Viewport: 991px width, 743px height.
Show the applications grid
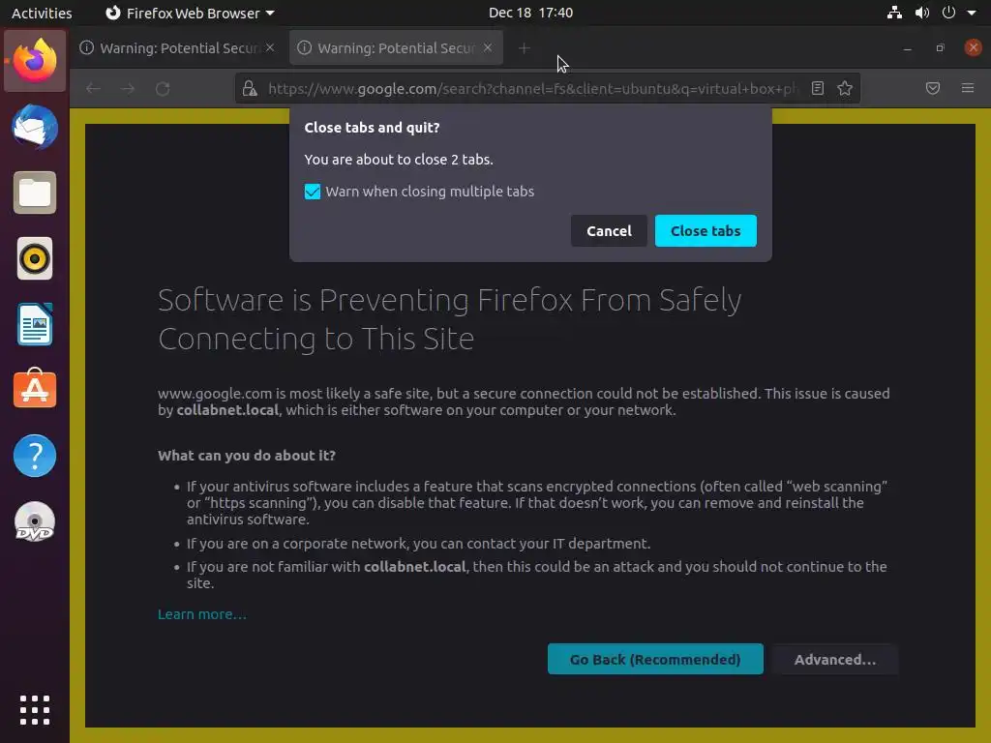tap(35, 710)
